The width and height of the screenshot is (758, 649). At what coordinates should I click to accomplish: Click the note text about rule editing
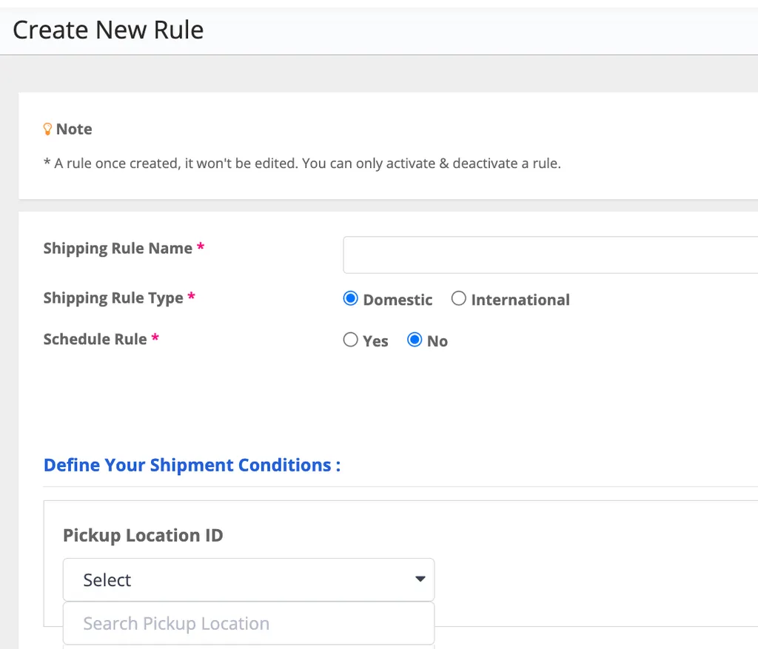pyautogui.click(x=302, y=164)
